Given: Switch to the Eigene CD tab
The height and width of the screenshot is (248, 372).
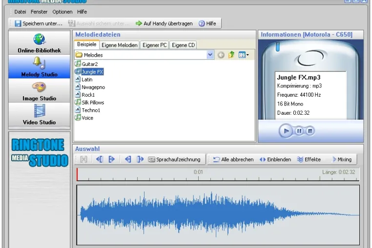Looking at the screenshot, I should tap(183, 45).
